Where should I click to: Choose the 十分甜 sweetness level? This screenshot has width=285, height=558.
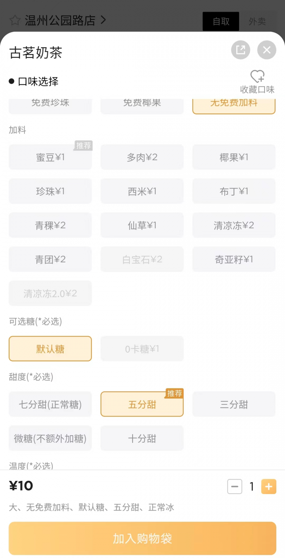[x=142, y=438]
